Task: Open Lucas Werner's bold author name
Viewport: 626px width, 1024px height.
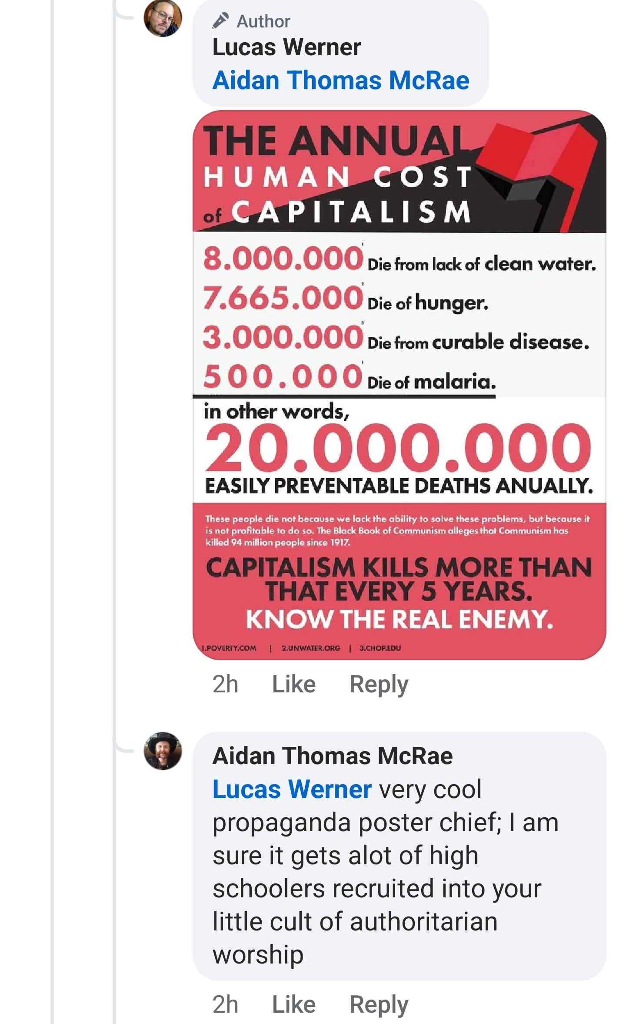Action: [286, 47]
